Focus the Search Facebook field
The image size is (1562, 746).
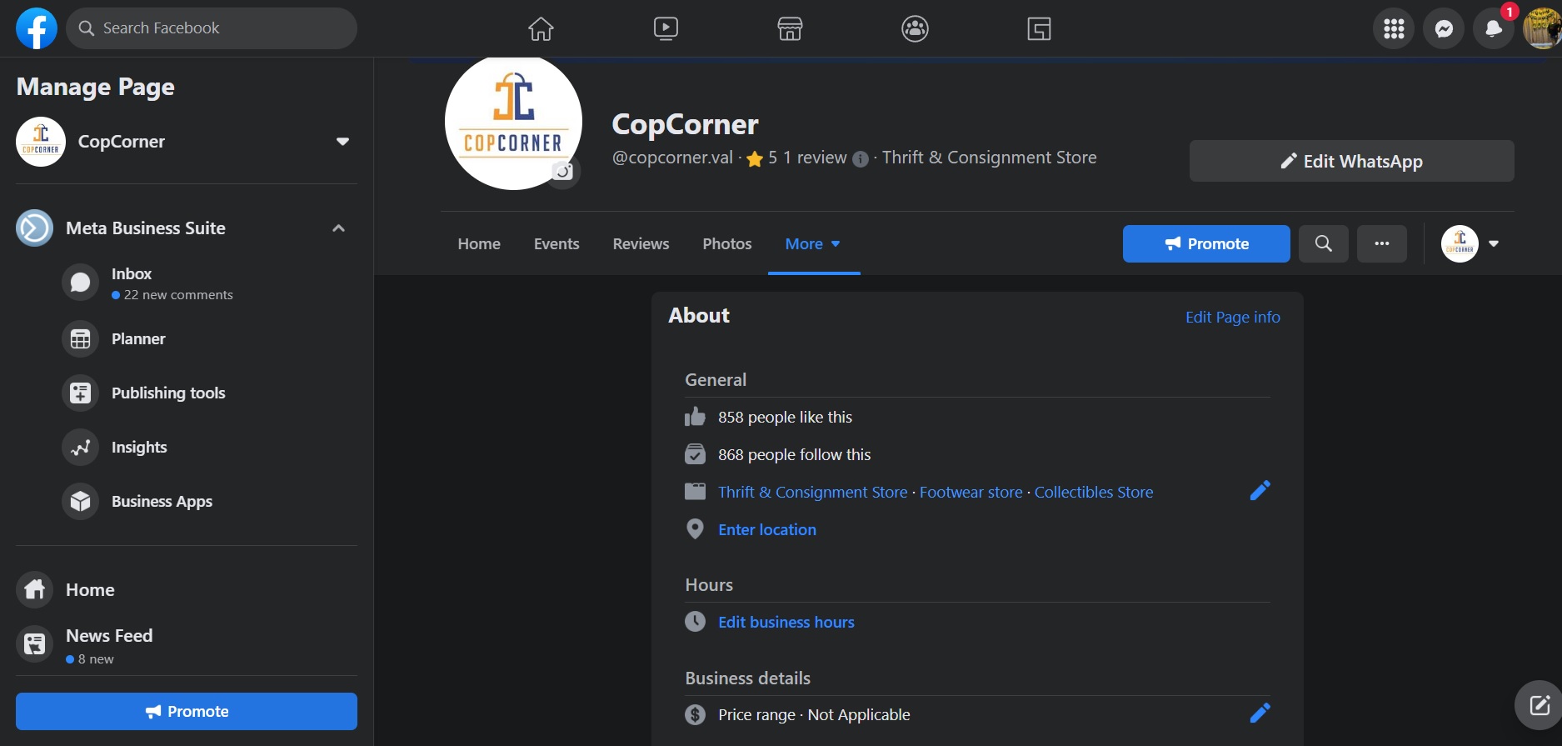point(212,28)
